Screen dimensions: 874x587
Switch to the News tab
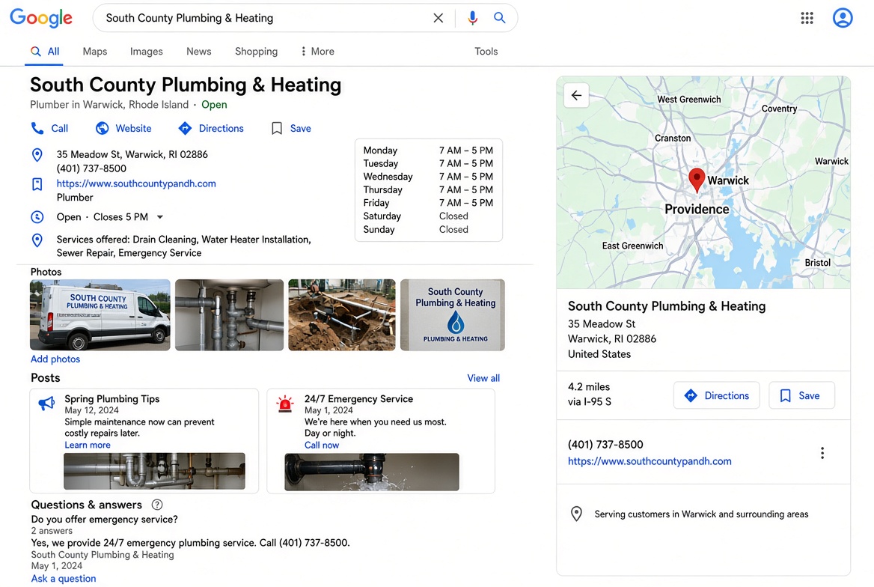199,52
